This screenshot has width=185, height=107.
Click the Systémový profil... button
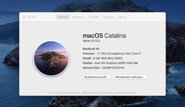pyautogui.click(x=96, y=77)
